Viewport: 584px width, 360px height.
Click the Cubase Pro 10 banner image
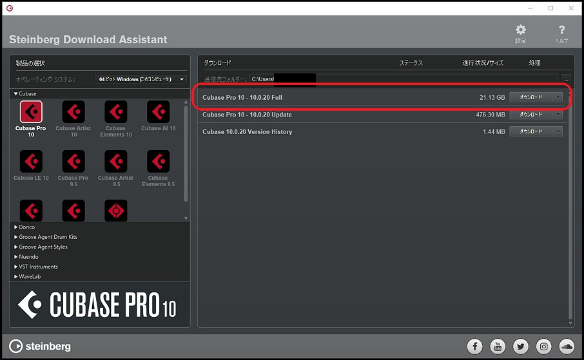[100, 305]
